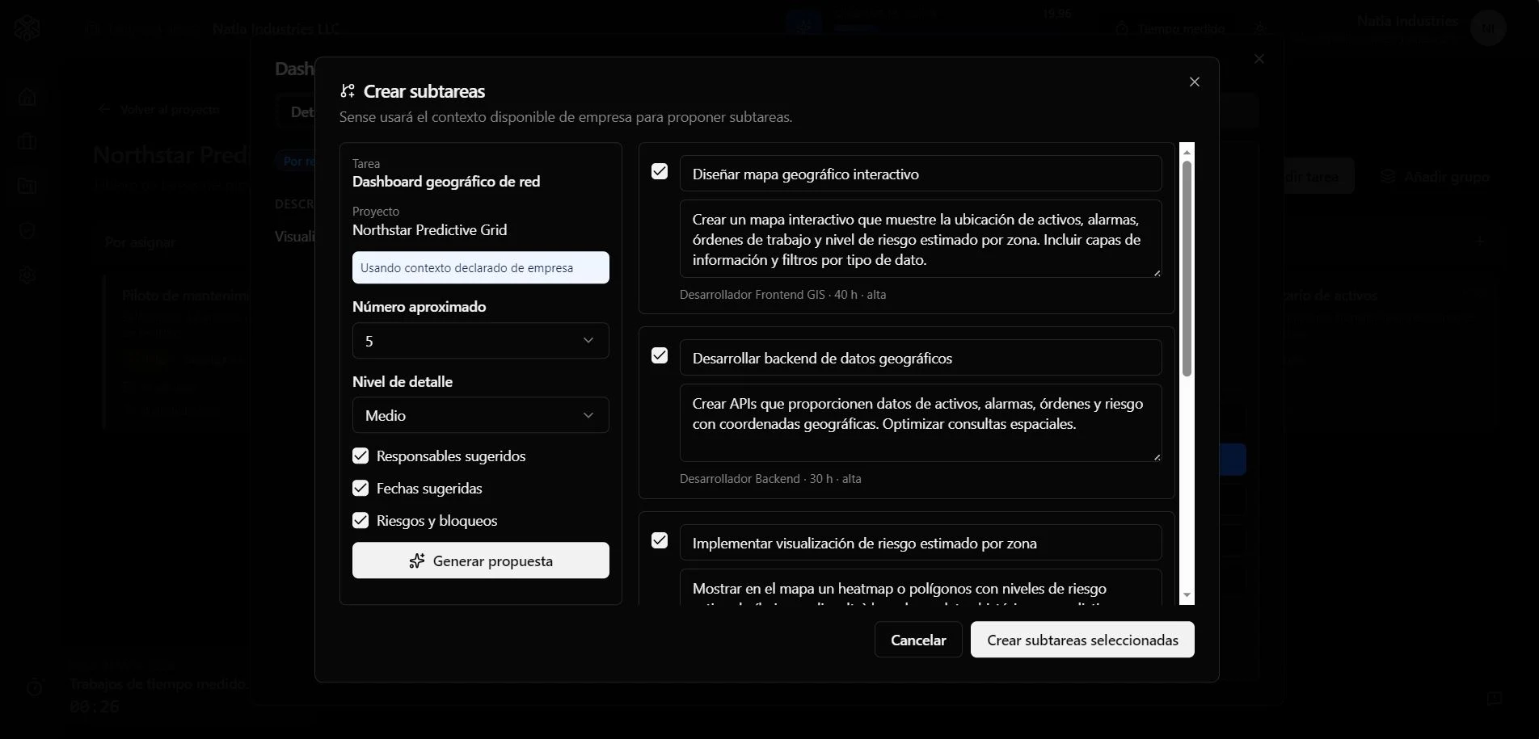Viewport: 1539px width, 739px height.
Task: Deselect the Diseñar mapa geográfico interactivo subtask
Action: coord(660,171)
